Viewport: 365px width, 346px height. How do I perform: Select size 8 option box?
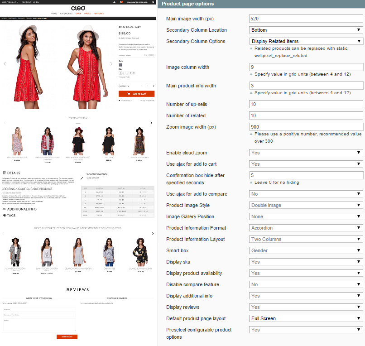130,72
